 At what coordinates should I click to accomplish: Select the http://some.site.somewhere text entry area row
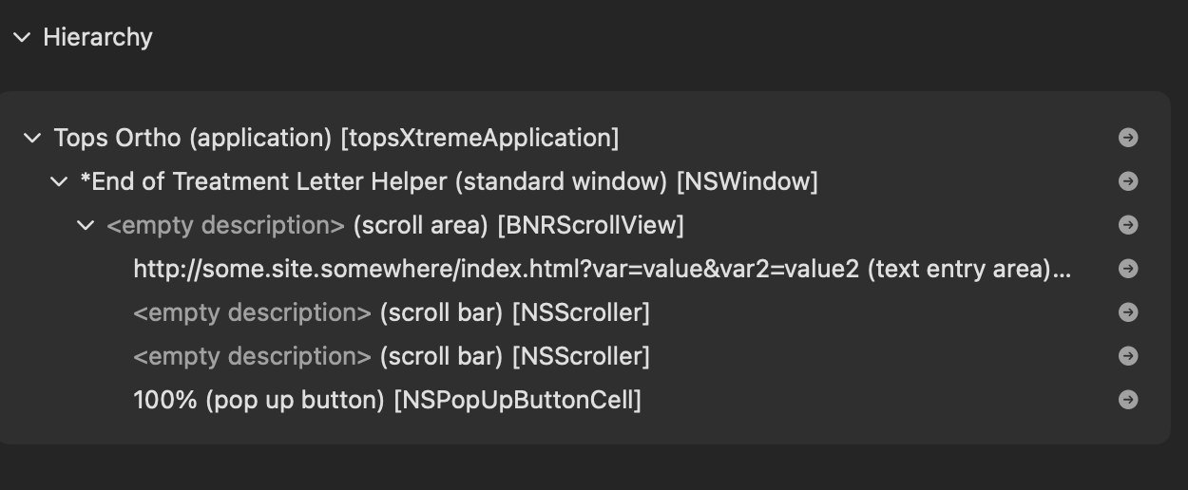tap(602, 269)
